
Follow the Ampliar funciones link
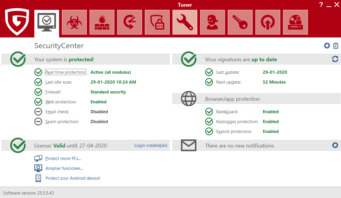64,168
